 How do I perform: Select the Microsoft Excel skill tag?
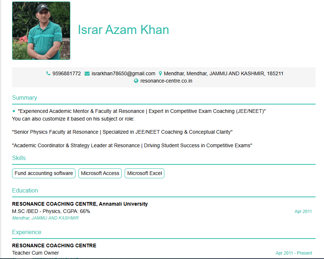point(144,173)
